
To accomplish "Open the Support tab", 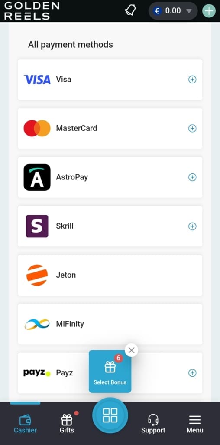I will point(153,423).
